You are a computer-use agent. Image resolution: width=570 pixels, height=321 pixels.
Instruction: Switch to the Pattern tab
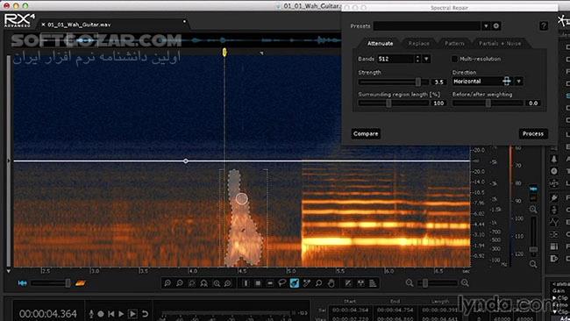click(454, 43)
